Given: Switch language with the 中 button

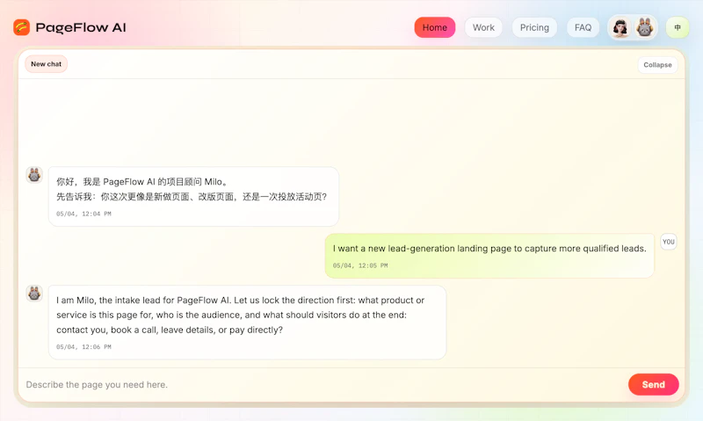Looking at the screenshot, I should (x=678, y=27).
